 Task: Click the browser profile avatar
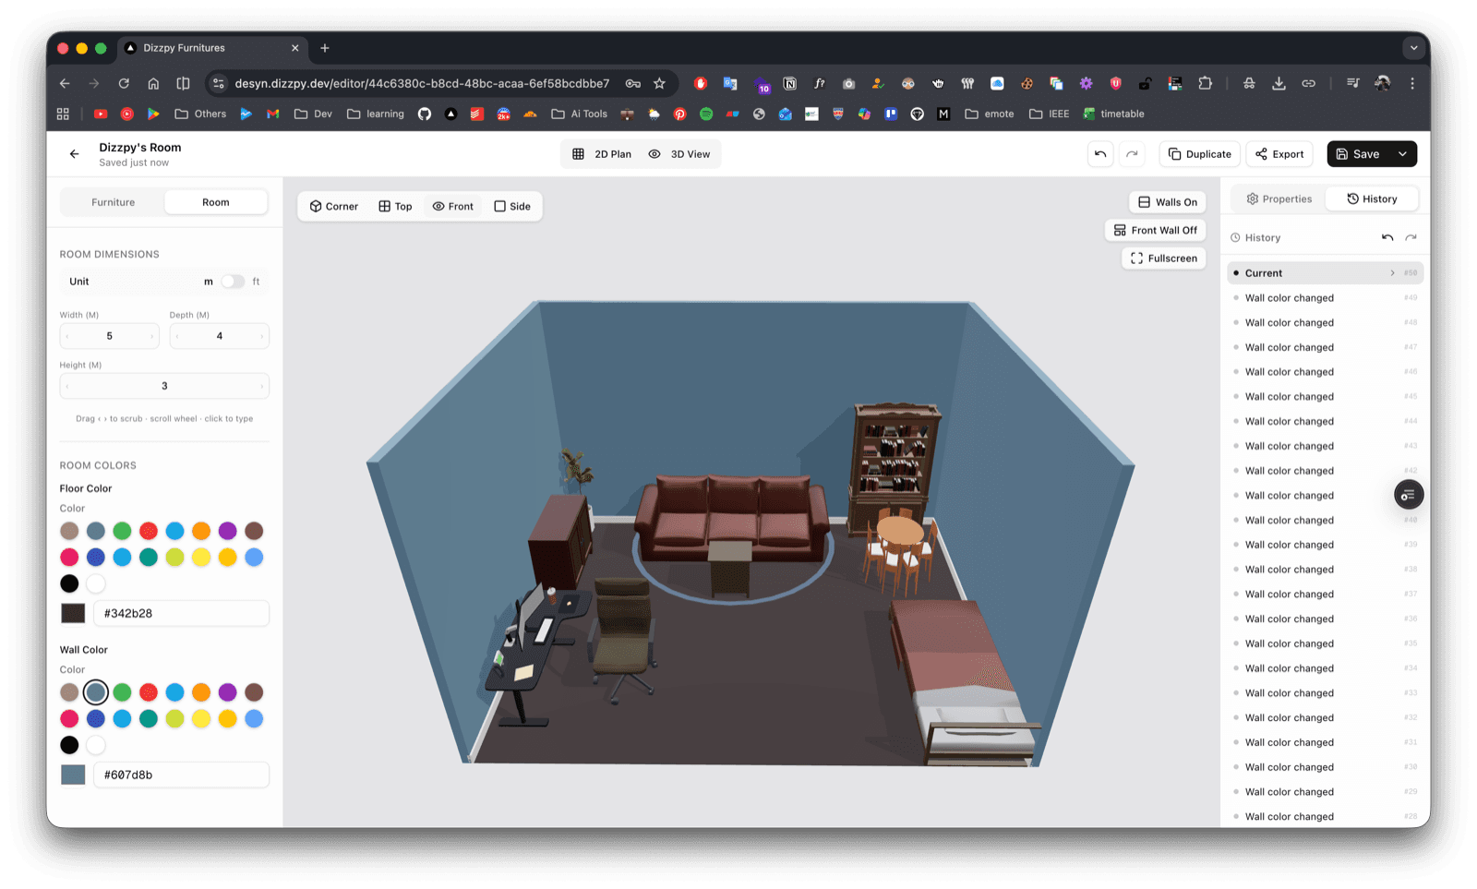(1382, 83)
